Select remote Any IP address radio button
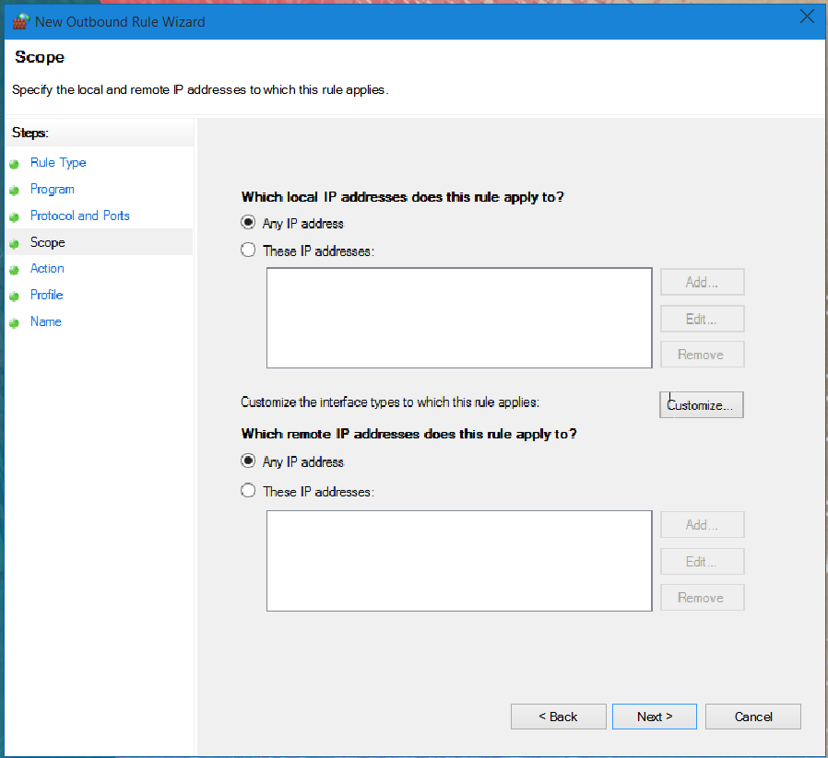The height and width of the screenshot is (758, 828). tap(248, 461)
